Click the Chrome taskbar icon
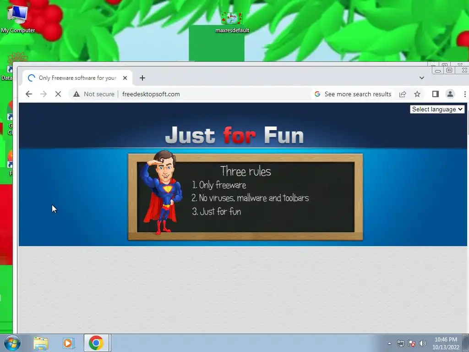The width and height of the screenshot is (469, 352). point(96,343)
